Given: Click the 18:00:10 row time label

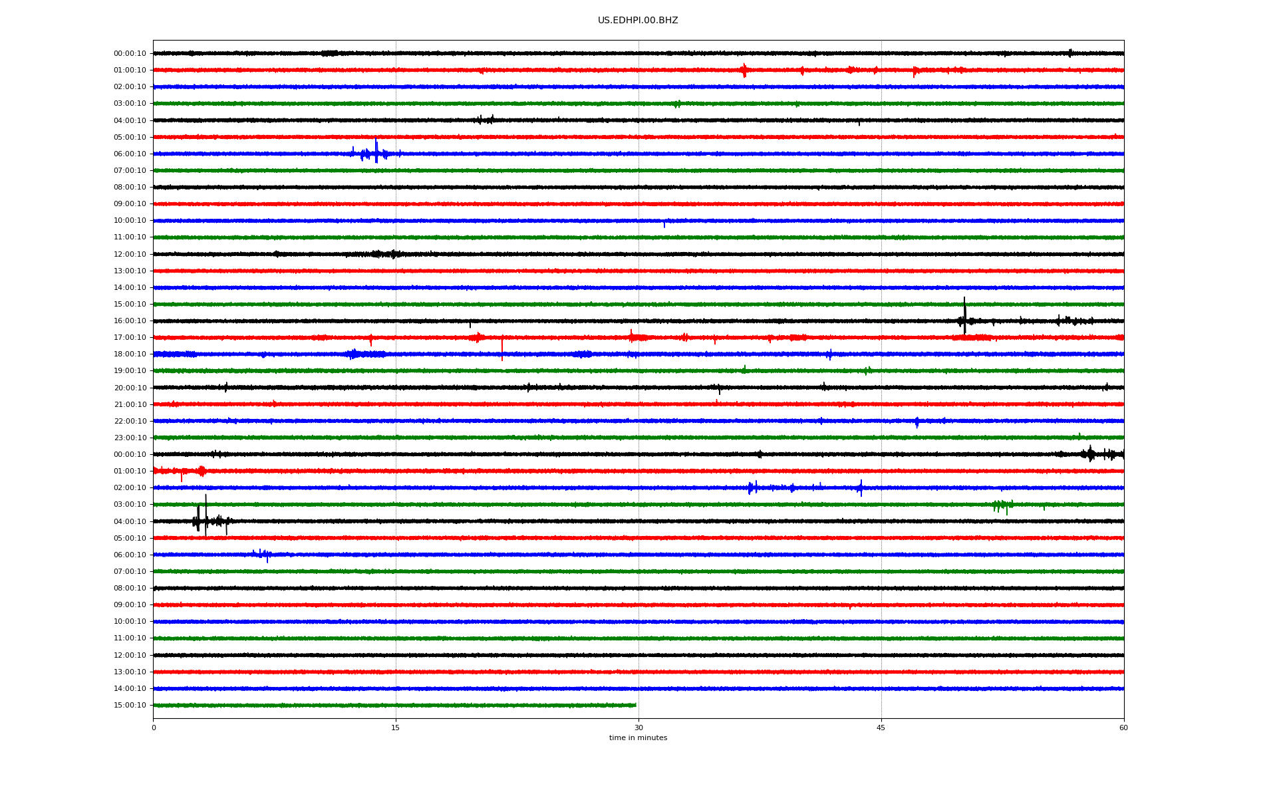Looking at the screenshot, I should 130,354.
